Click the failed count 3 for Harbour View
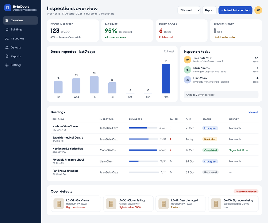 pyautogui.click(x=170, y=128)
